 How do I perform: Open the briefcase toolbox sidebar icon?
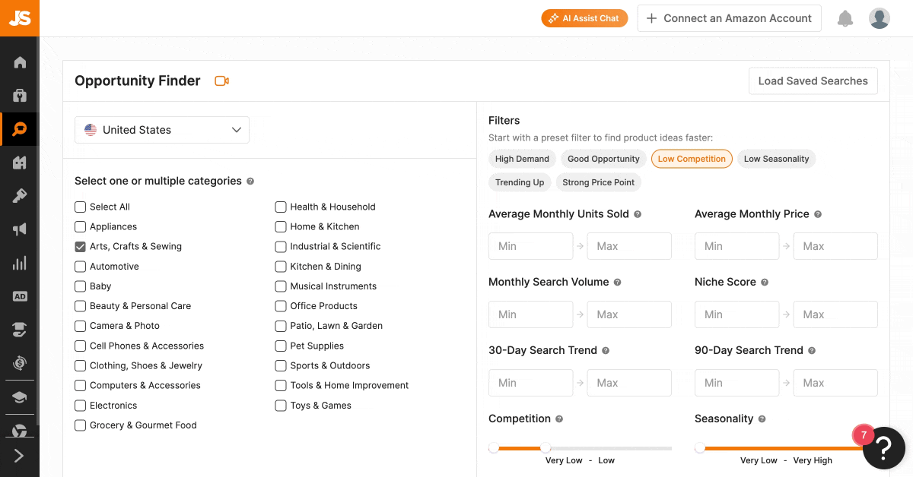point(20,96)
